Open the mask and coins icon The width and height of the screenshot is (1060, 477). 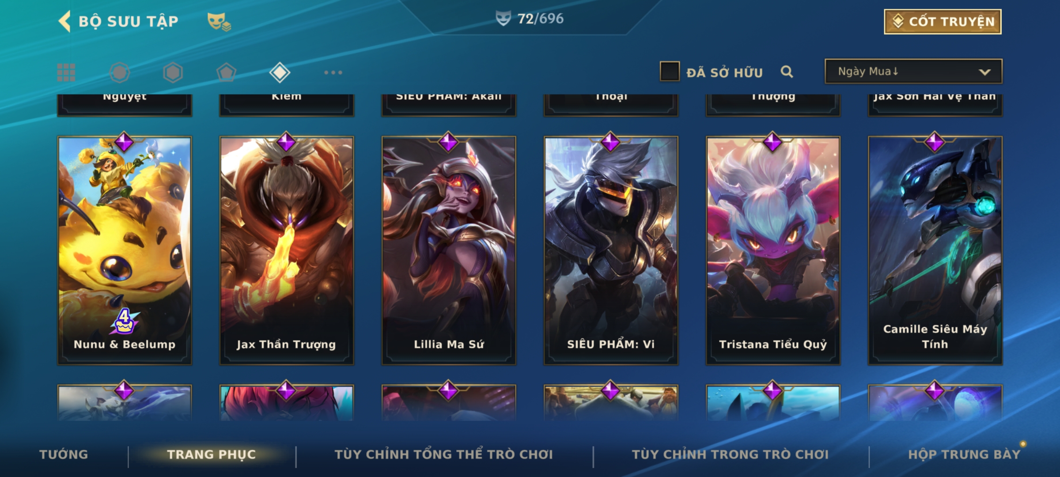pyautogui.click(x=219, y=22)
